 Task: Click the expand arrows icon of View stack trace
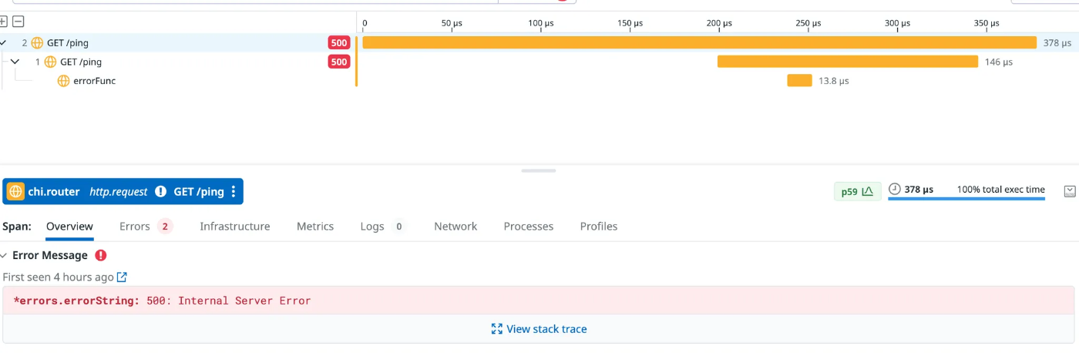point(497,329)
